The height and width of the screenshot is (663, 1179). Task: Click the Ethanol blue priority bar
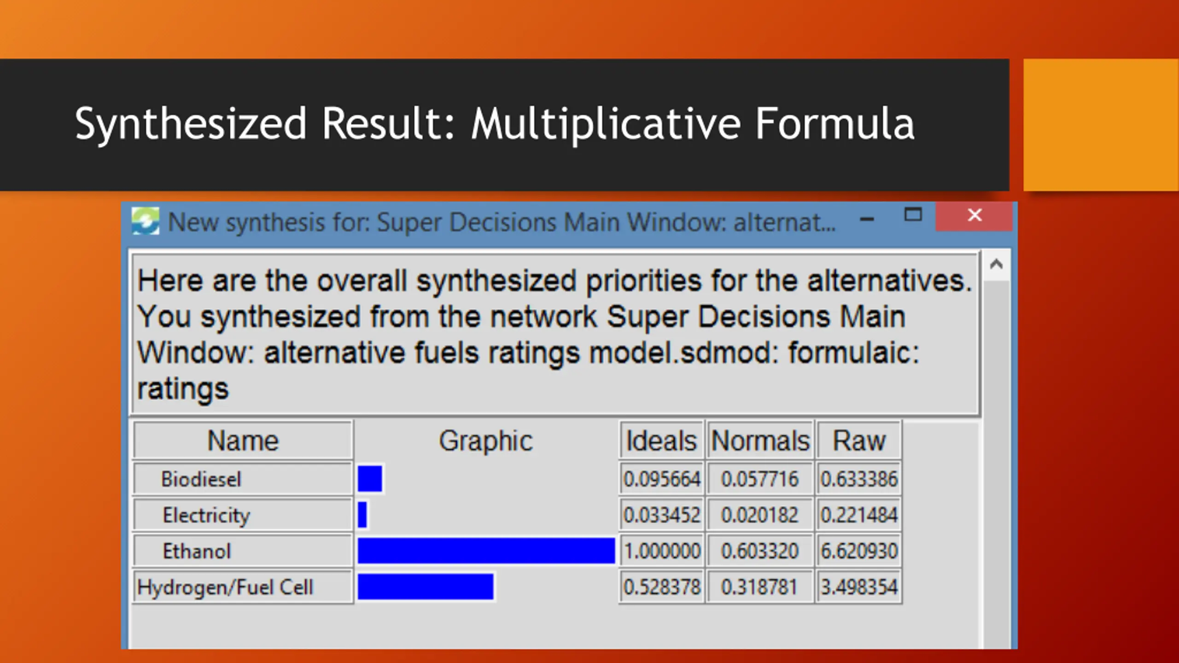[486, 551]
